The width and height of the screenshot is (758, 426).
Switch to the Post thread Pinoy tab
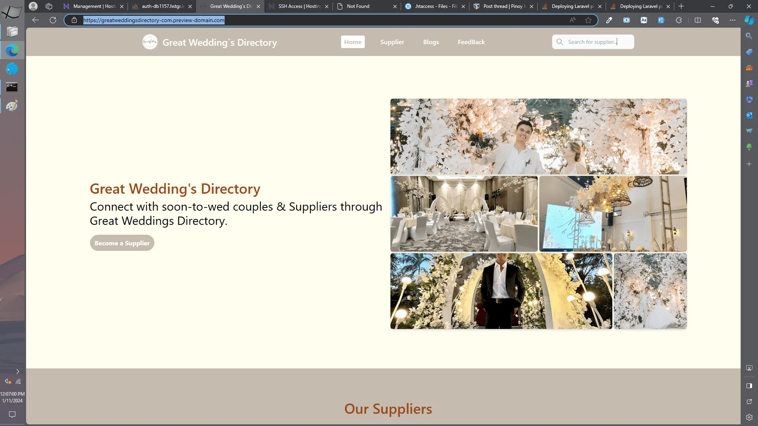pos(504,6)
